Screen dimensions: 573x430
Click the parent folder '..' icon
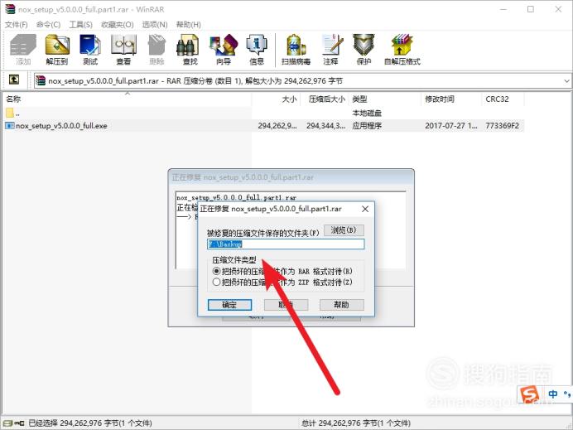[9, 113]
